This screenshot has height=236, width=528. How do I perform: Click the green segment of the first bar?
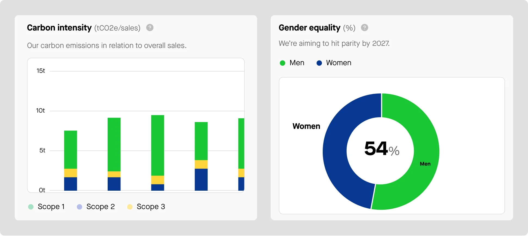[70, 149]
